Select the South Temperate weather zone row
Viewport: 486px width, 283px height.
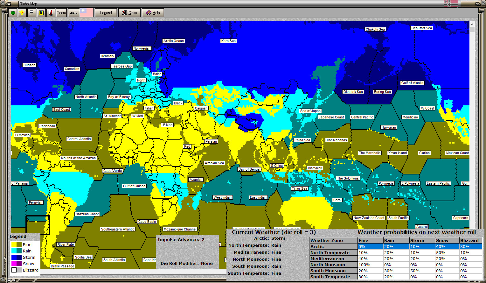396,277
